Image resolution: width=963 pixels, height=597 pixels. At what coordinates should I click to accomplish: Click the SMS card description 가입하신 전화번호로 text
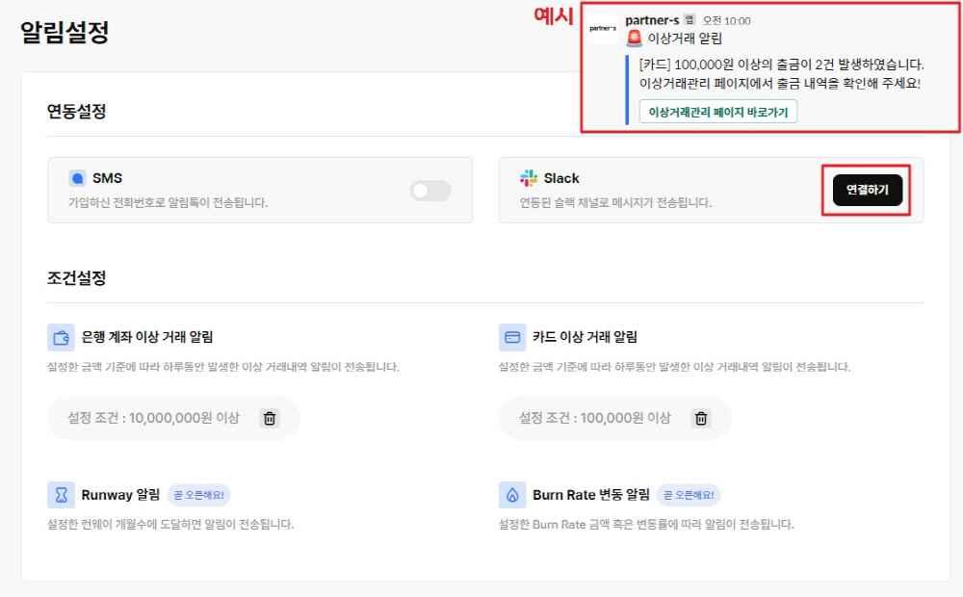pos(168,202)
